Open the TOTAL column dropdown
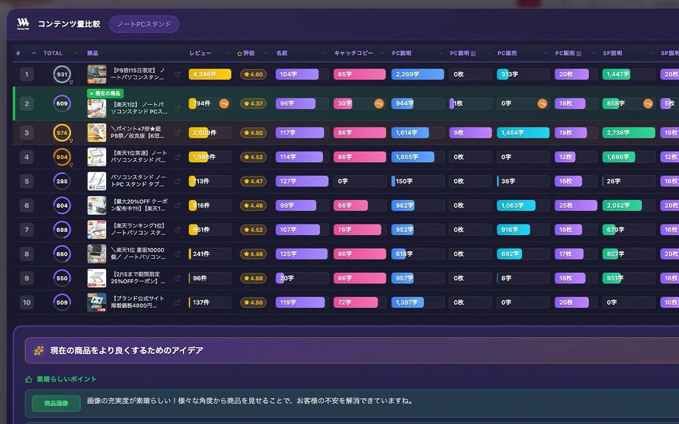The width and height of the screenshot is (679, 424). click(76, 53)
